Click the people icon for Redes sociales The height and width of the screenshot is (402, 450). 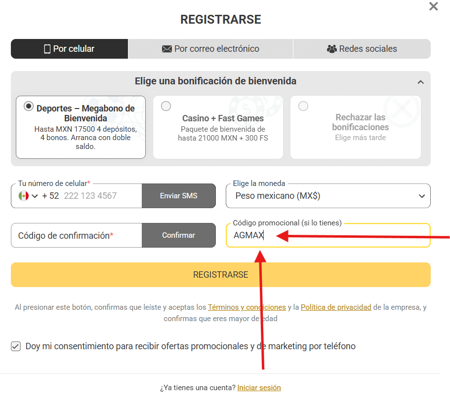332,49
